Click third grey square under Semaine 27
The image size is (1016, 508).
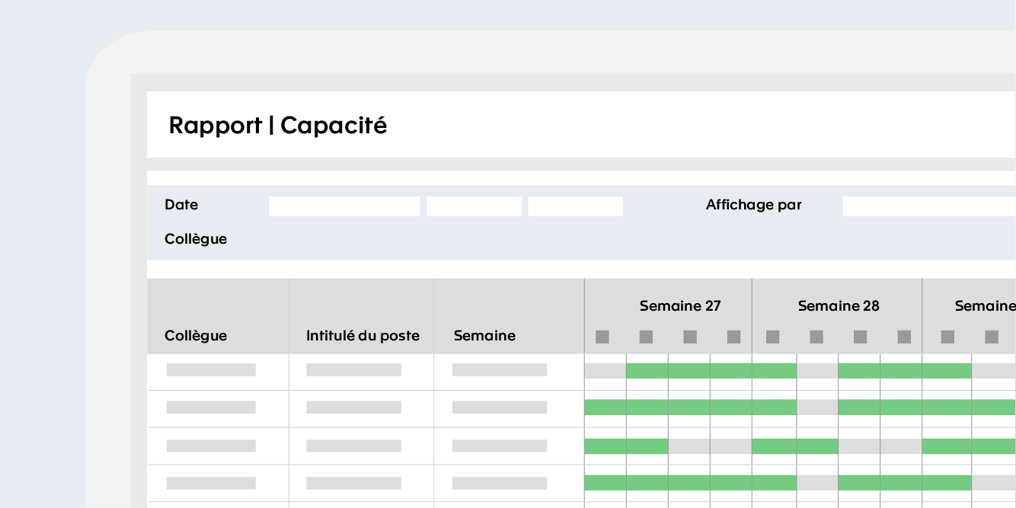point(690,337)
